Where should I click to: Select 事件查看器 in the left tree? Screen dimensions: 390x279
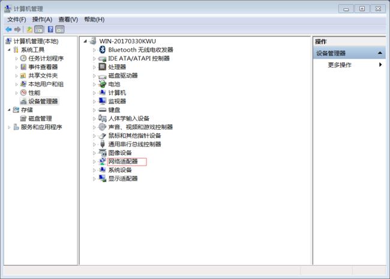click(43, 67)
